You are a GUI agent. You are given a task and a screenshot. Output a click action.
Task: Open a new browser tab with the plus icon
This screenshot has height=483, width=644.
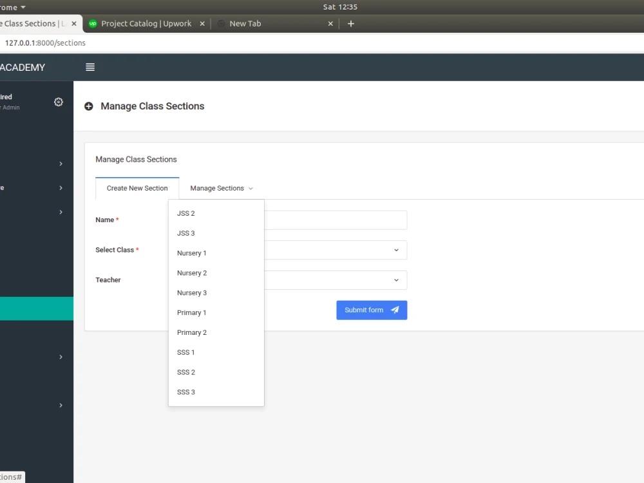point(350,23)
